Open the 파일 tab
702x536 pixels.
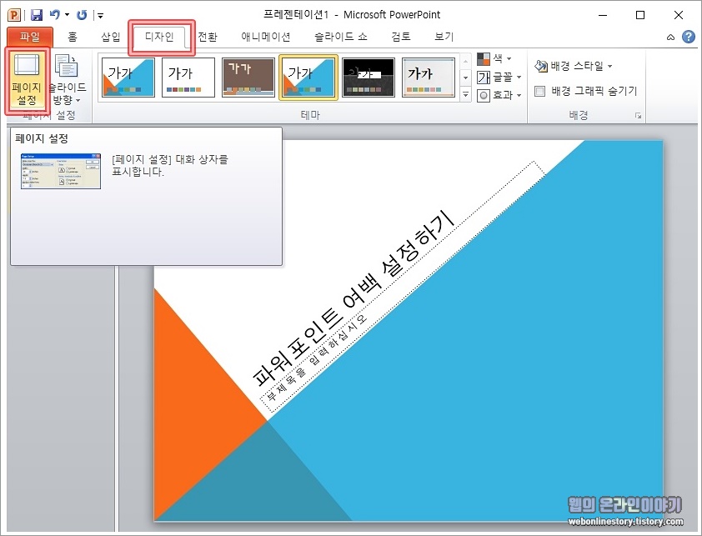(x=29, y=37)
